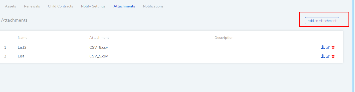Download the List2 attachment
This screenshot has height=92, width=355.
click(323, 47)
